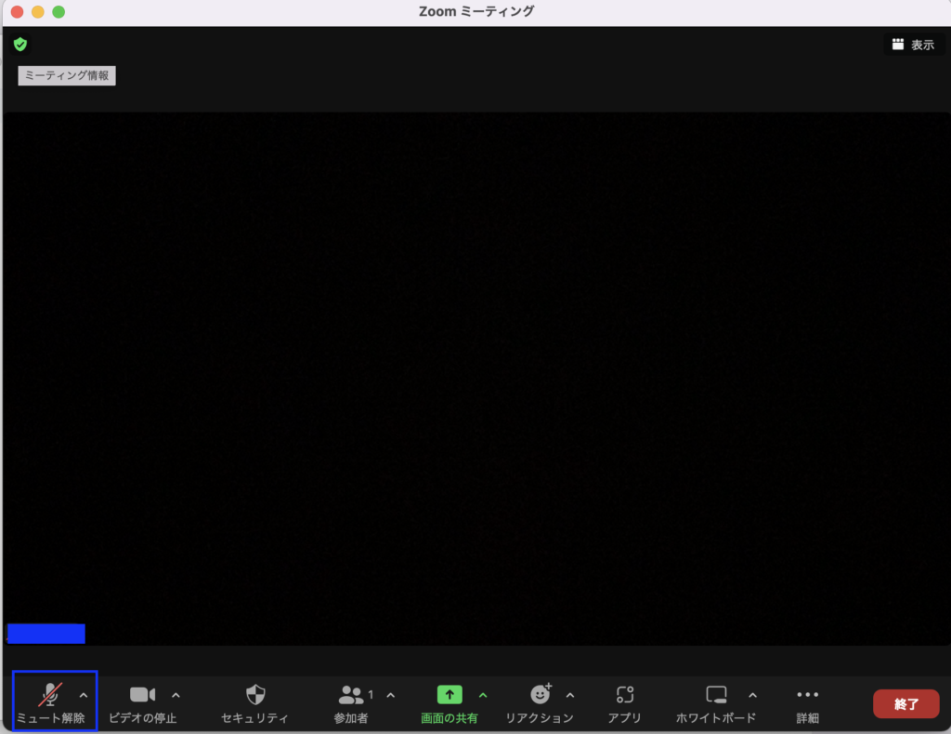Expand whiteboard options arrow
The height and width of the screenshot is (734, 951).
[x=752, y=695]
